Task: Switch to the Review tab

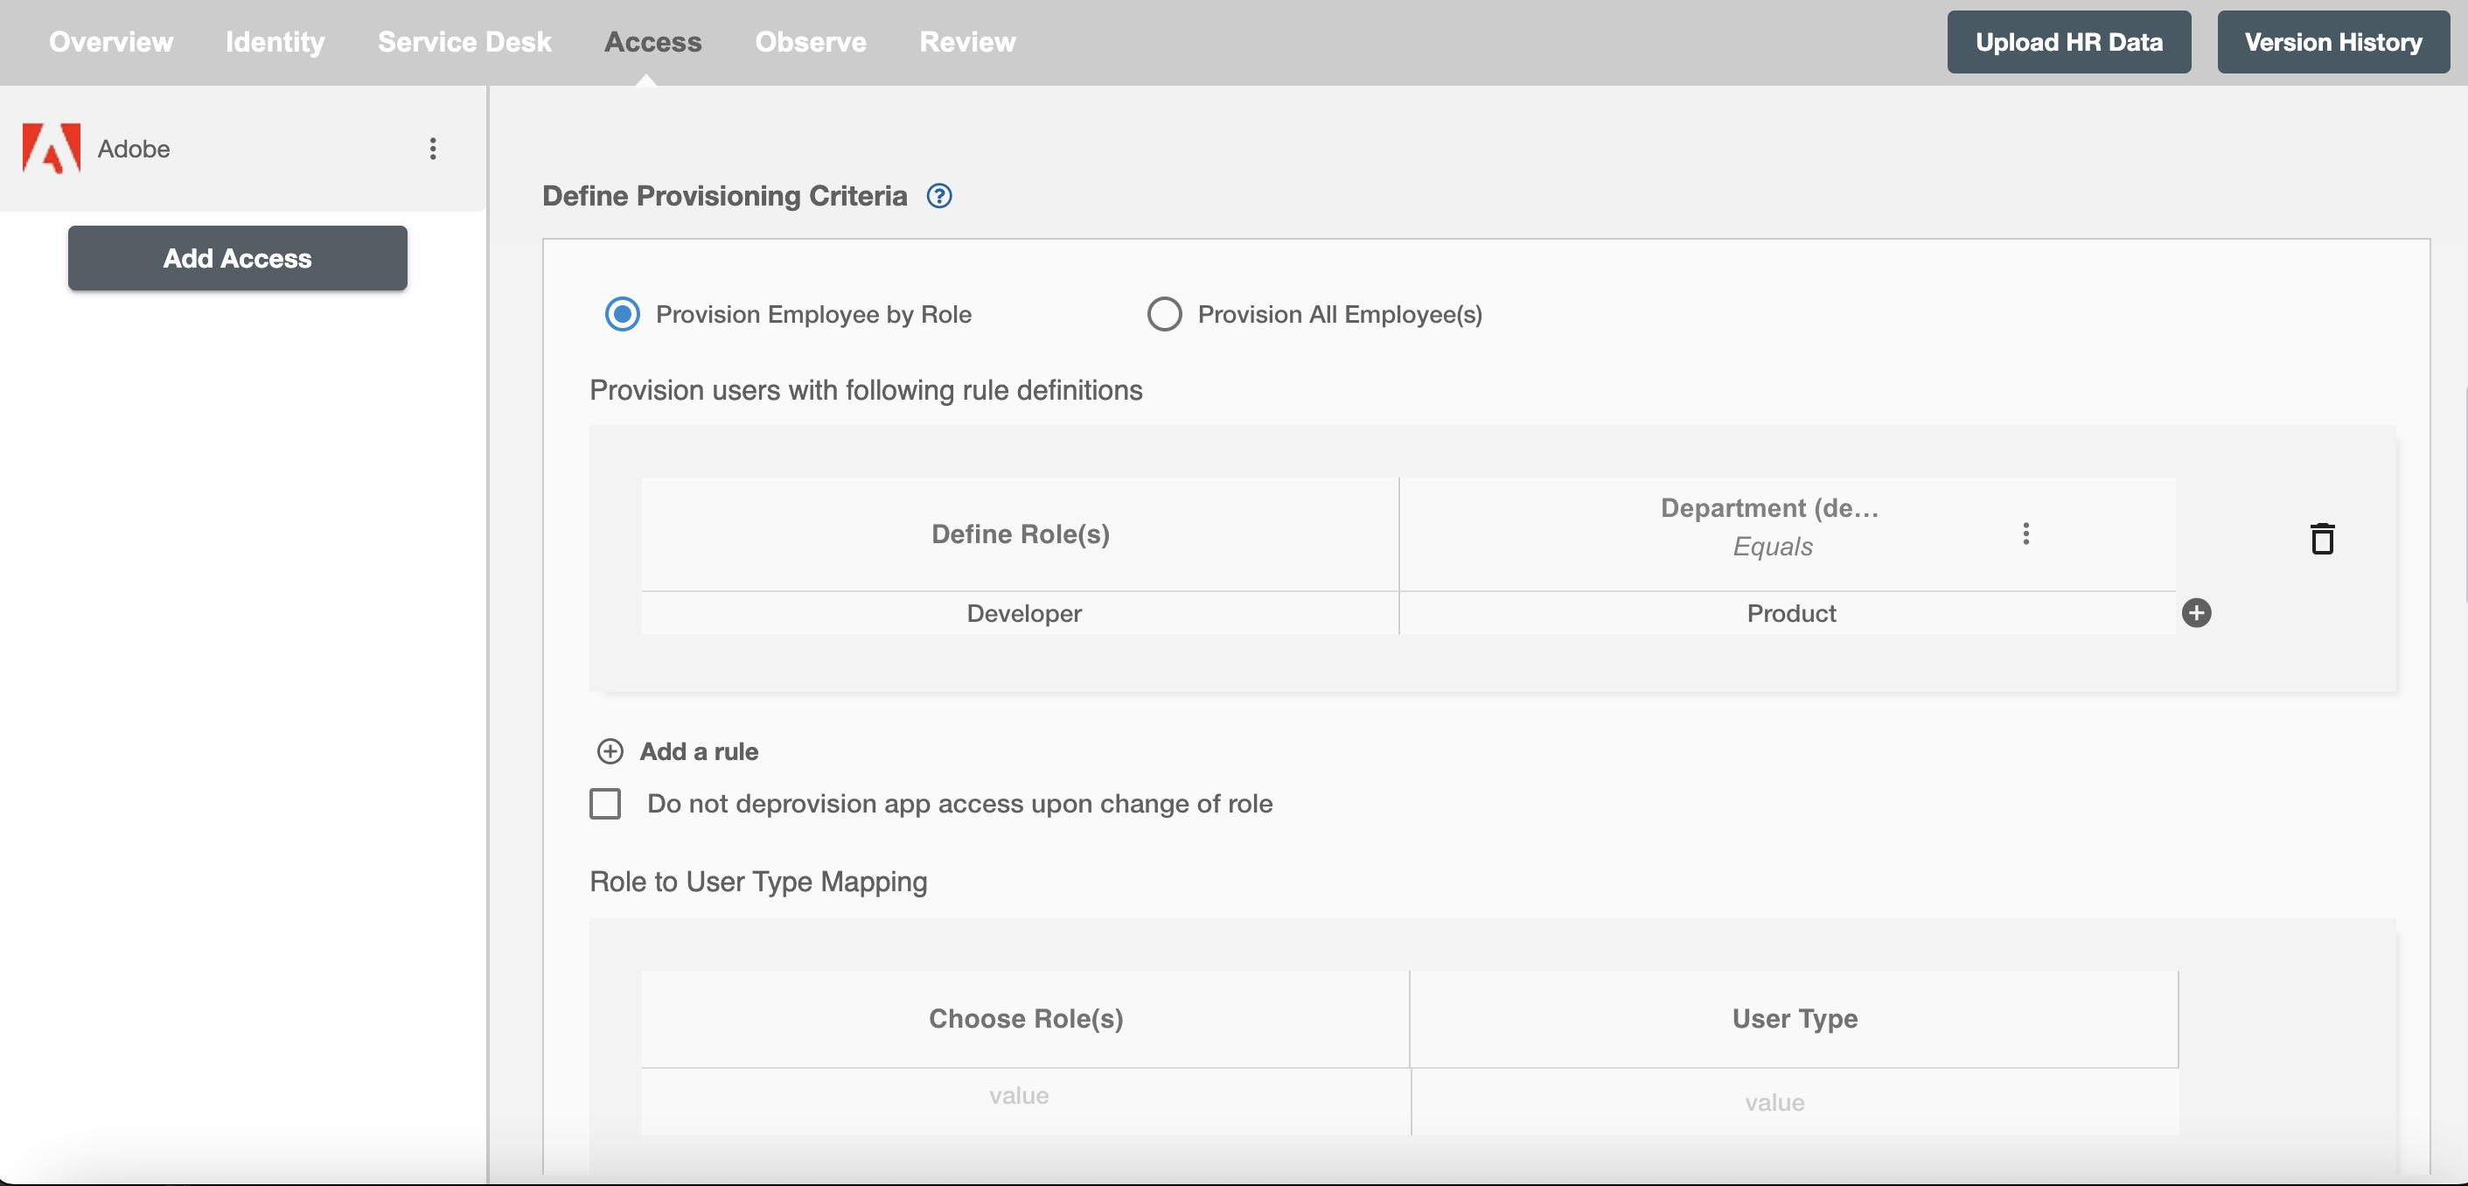Action: [x=966, y=43]
